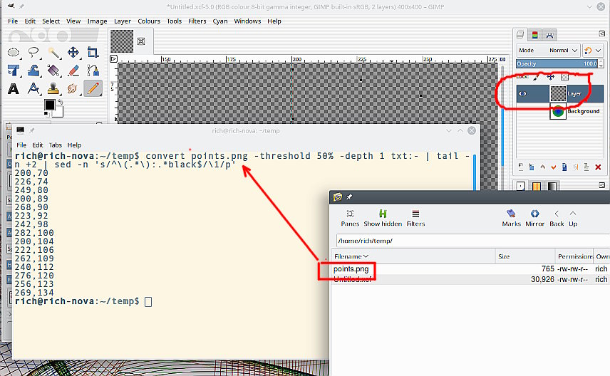This screenshot has height=376, width=610.
Task: Open the layers dock configure menu
Action: click(x=602, y=34)
